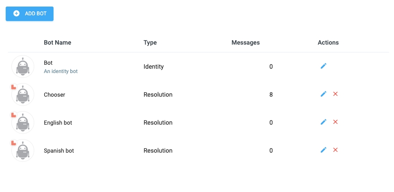Edit the Spanish bot via the pencil icon
Viewport: 394px width, 192px height.
coord(323,150)
